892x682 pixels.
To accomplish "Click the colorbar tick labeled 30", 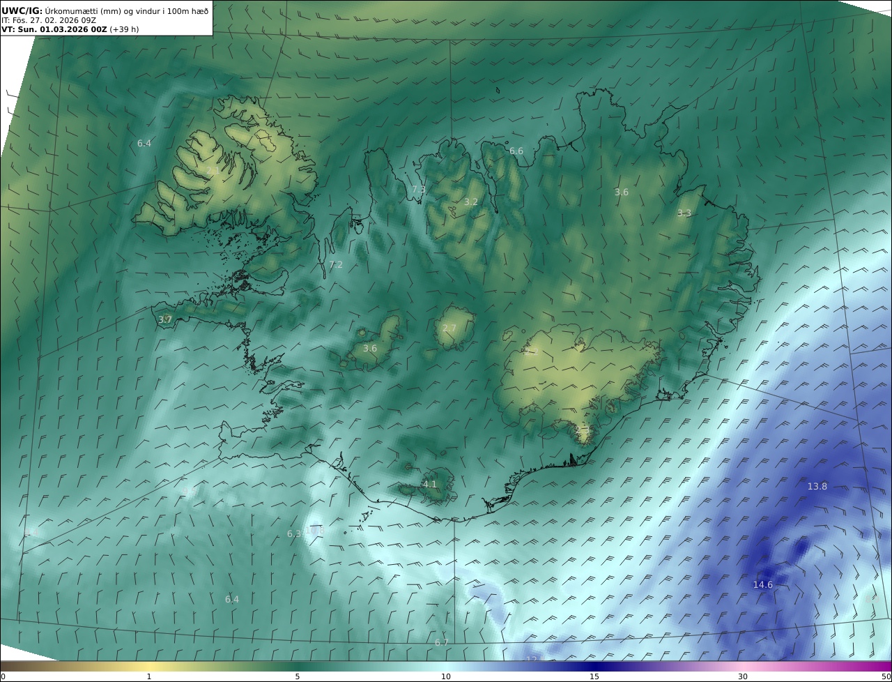I will coord(743,676).
